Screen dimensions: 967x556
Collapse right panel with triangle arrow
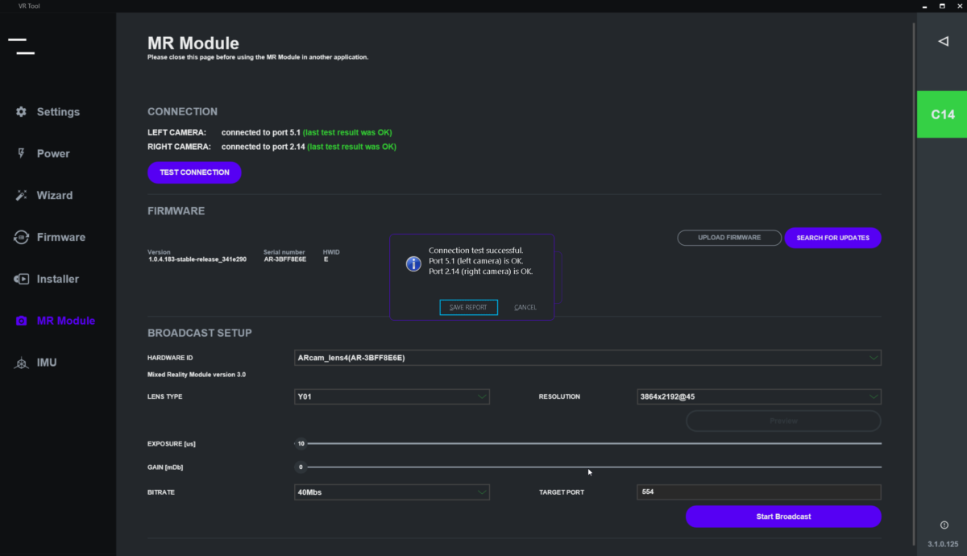pyautogui.click(x=943, y=41)
